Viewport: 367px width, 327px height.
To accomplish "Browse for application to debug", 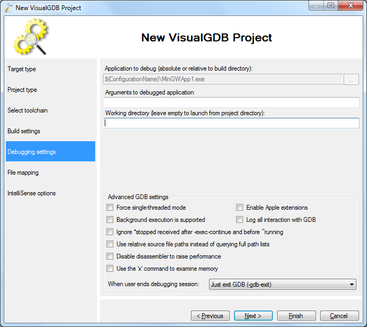I will pyautogui.click(x=351, y=80).
